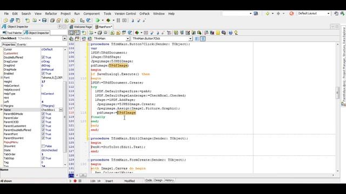This screenshot has width=346, height=194.
Task: Switch to the Events tab
Action: pos(22,44)
